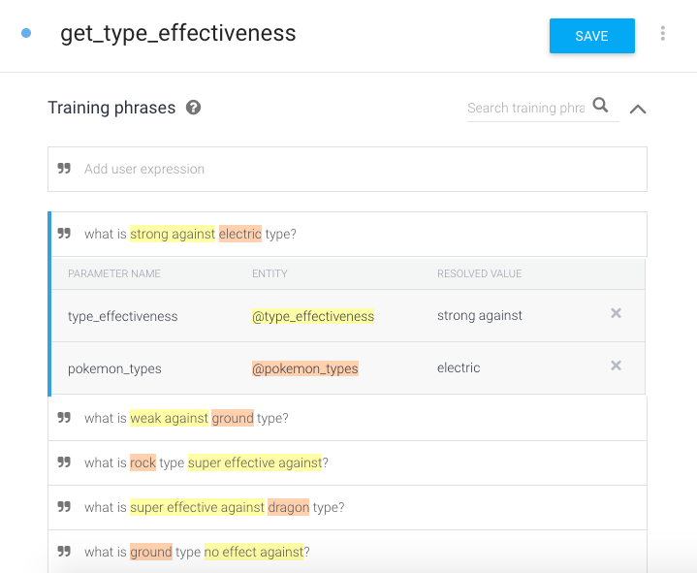Remove the type_effectiveness parameter row
The image size is (697, 573).
pyautogui.click(x=616, y=313)
